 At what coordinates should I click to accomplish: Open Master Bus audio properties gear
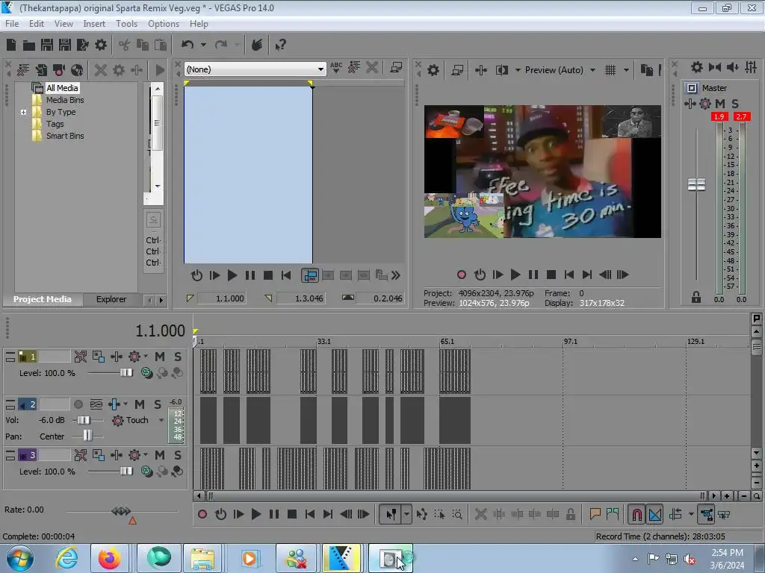coord(697,67)
